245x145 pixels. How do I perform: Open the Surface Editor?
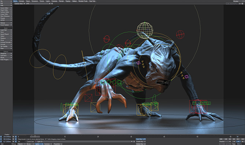6,12
